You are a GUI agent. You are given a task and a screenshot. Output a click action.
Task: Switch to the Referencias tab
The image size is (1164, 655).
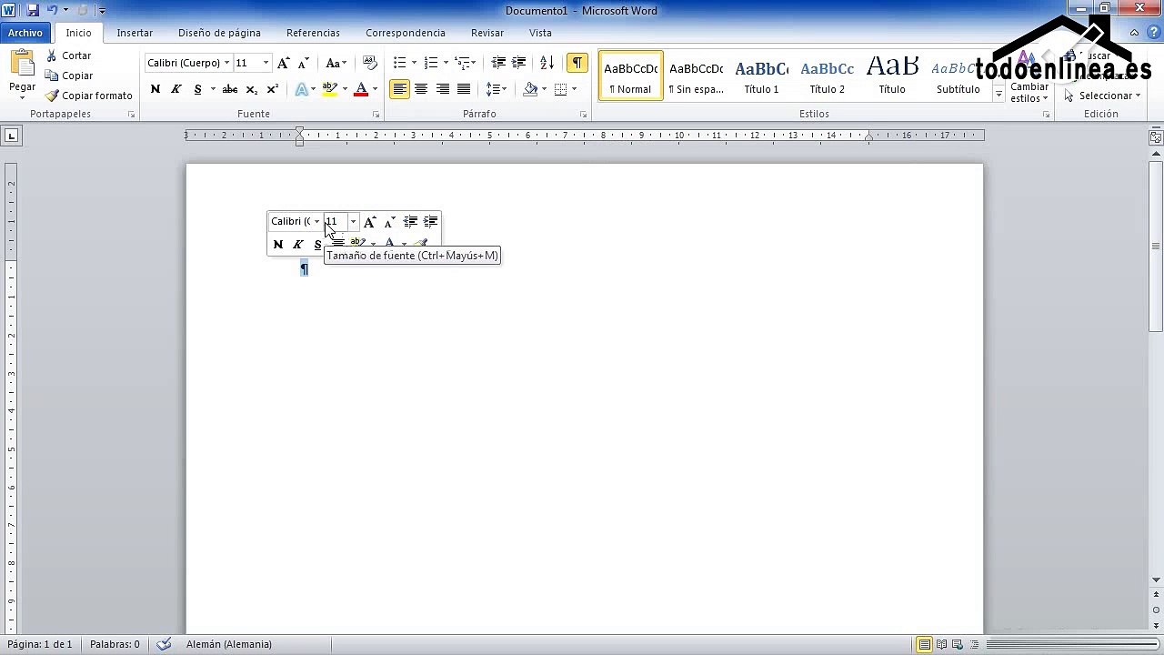[x=313, y=33]
